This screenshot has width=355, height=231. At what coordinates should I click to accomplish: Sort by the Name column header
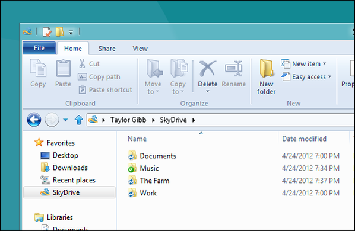pyautogui.click(x=137, y=139)
